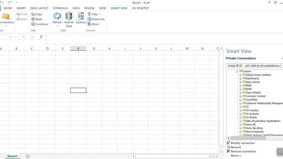This screenshot has width=283, height=159.
Task: Click the Private Connections heading
Action: point(241,58)
